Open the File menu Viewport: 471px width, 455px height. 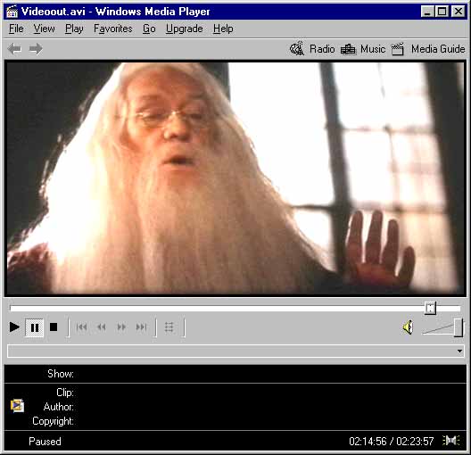(x=16, y=29)
